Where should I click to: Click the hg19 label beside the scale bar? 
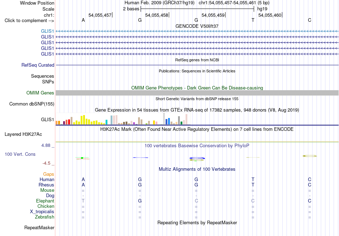click(x=262, y=9)
